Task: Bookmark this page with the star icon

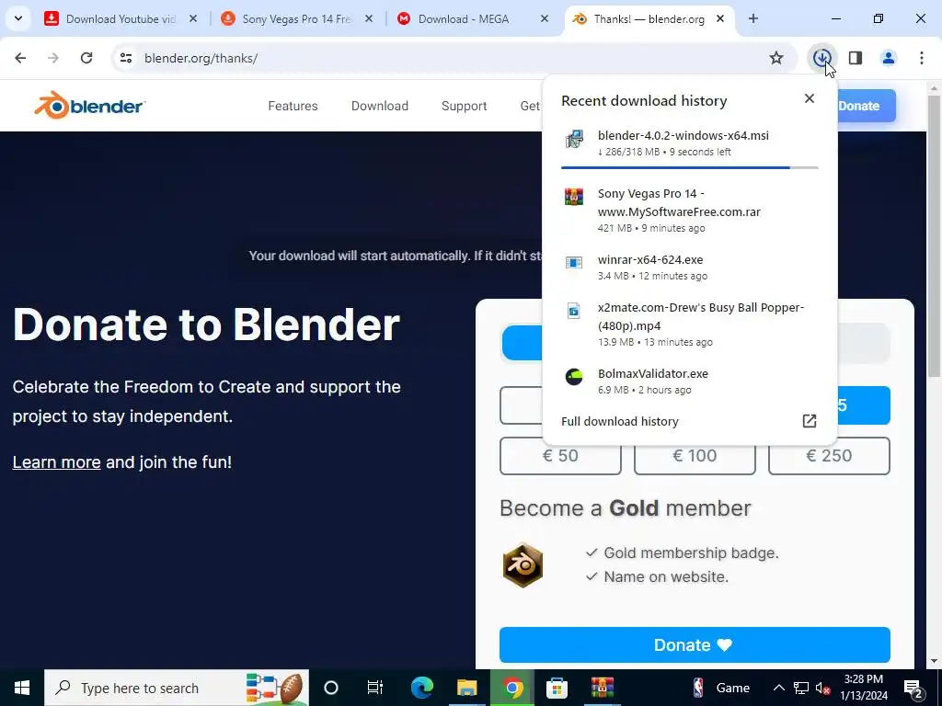Action: 776,58
